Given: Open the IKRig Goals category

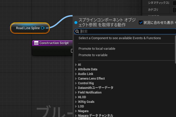Looking at the screenshot, I should (x=86, y=102).
